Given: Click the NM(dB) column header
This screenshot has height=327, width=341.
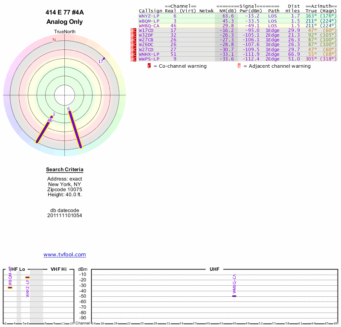Looking at the screenshot, I should click(226, 11).
